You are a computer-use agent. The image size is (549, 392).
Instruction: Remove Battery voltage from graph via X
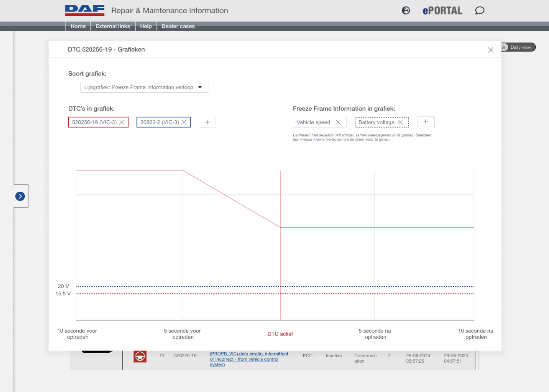coord(400,122)
